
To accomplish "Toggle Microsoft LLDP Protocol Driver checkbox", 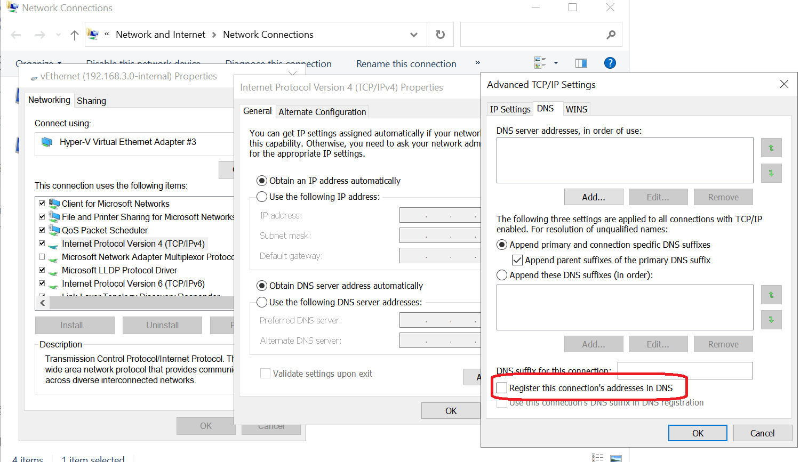I will (x=42, y=270).
